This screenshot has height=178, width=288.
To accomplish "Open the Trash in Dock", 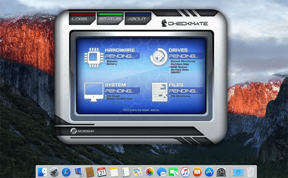I will pyautogui.click(x=250, y=172).
